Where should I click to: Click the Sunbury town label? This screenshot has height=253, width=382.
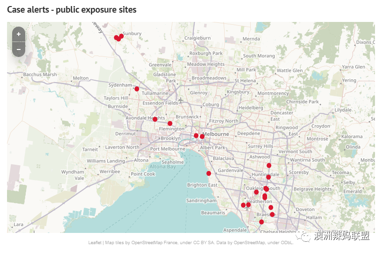[x=132, y=33]
